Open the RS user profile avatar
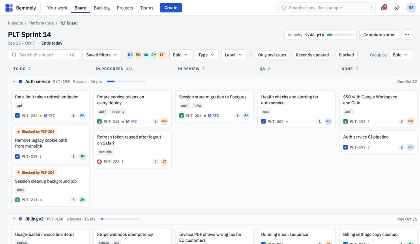 click(411, 8)
